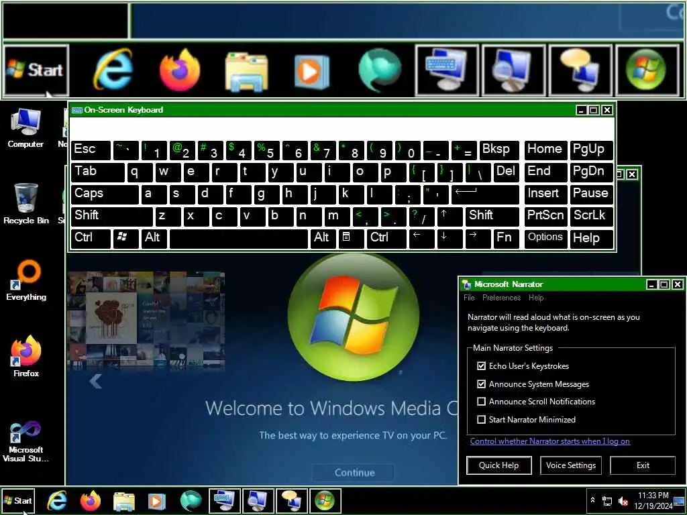Click the network tray icon
The height and width of the screenshot is (515, 687).
pyautogui.click(x=607, y=501)
